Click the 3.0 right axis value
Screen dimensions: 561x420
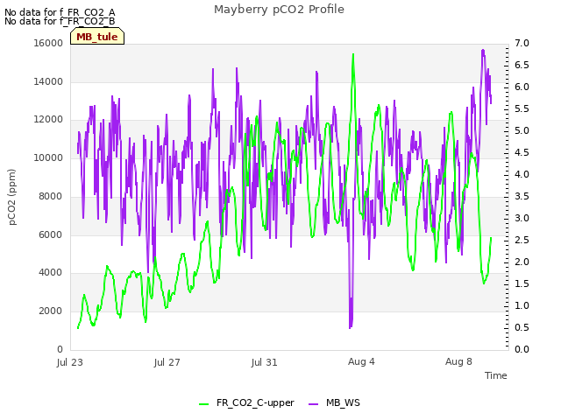[522, 218]
